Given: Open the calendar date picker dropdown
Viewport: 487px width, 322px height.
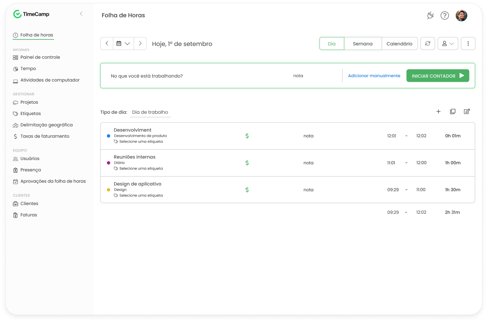Looking at the screenshot, I should pyautogui.click(x=123, y=44).
